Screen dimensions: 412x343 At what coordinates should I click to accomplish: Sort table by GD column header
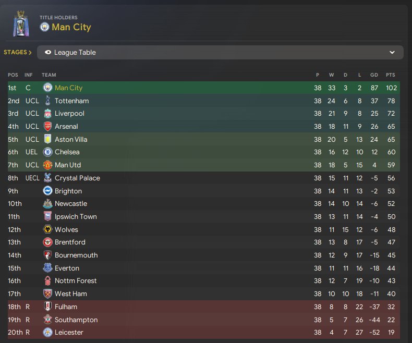pyautogui.click(x=373, y=75)
